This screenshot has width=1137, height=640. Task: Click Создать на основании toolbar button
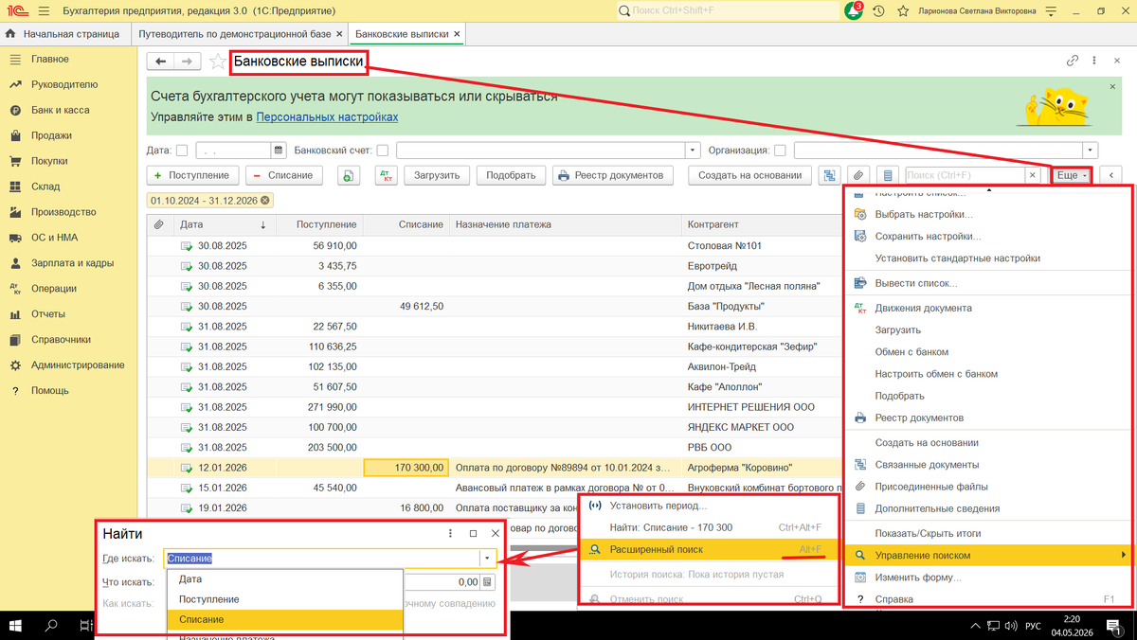point(749,175)
